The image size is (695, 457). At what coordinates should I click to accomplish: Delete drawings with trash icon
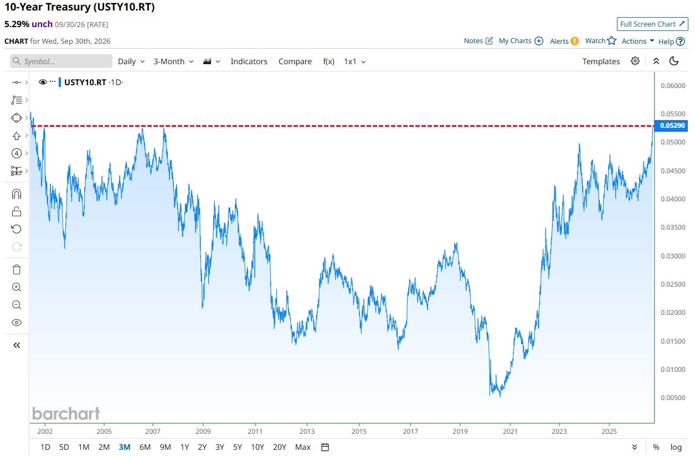[17, 269]
